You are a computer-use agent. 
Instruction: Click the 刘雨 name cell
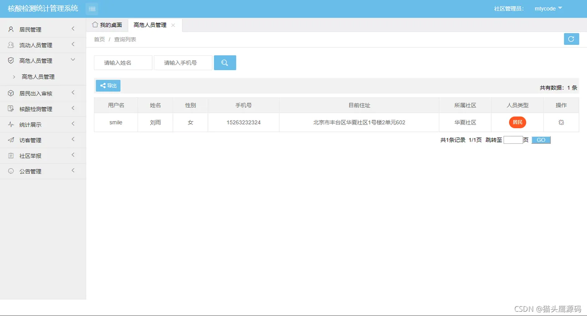(156, 122)
